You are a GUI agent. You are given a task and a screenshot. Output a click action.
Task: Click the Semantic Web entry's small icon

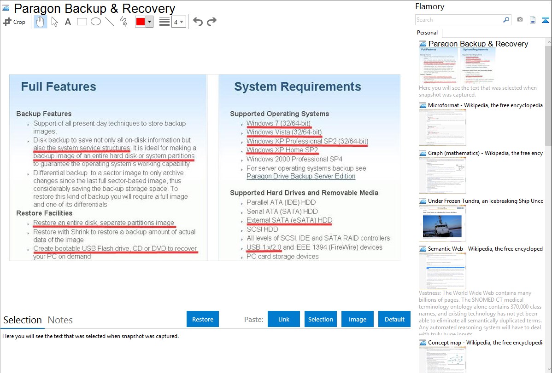[x=423, y=249]
